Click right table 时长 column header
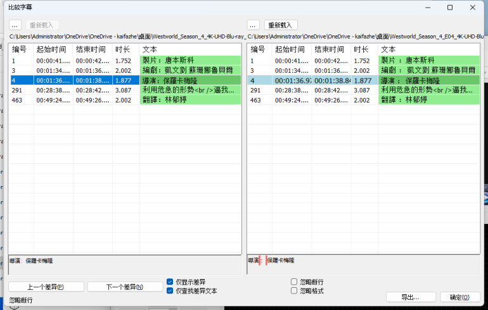Viewport: 488px width, 310px height. pos(365,49)
